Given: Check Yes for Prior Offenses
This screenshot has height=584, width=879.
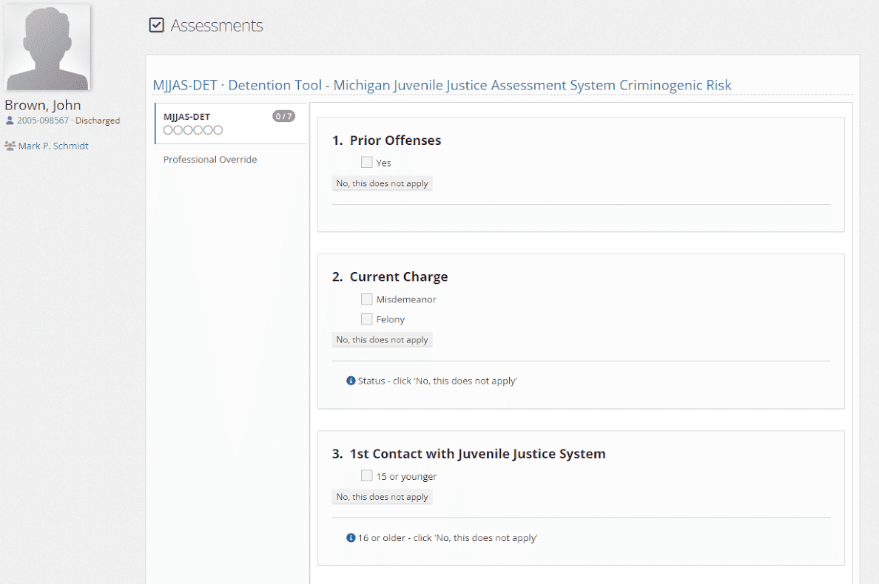Looking at the screenshot, I should click(x=366, y=162).
